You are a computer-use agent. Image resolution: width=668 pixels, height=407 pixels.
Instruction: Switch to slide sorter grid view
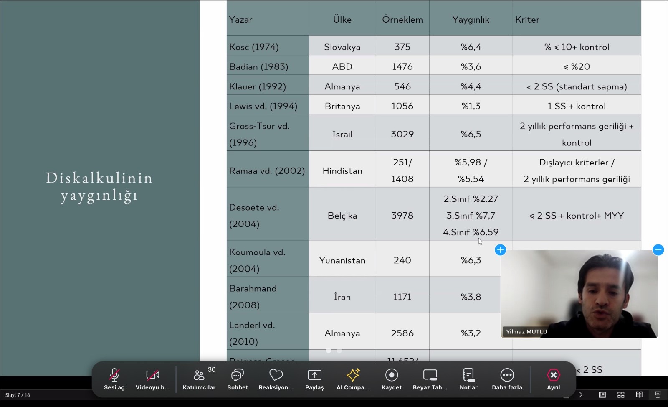pos(621,395)
